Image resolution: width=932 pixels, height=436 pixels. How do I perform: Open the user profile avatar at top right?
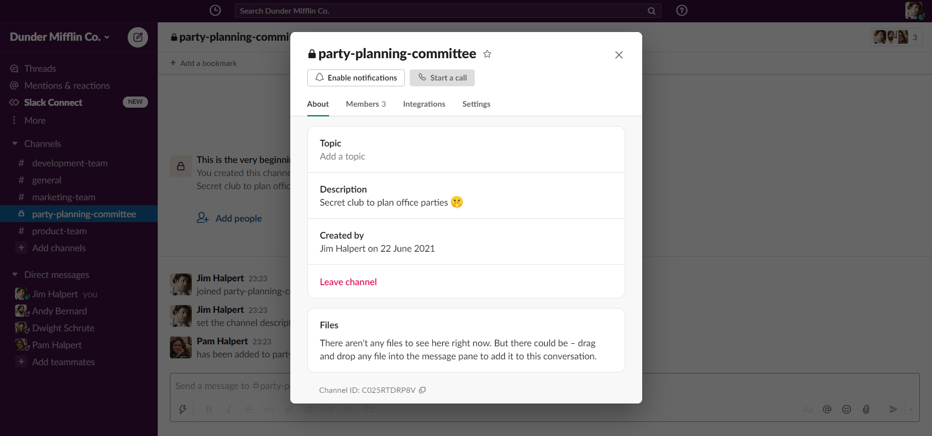[914, 10]
